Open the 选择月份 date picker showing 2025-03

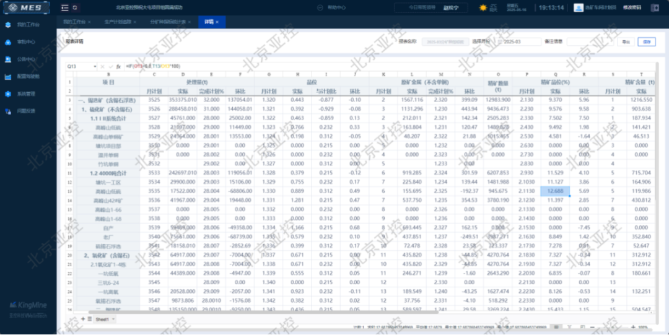coord(518,42)
